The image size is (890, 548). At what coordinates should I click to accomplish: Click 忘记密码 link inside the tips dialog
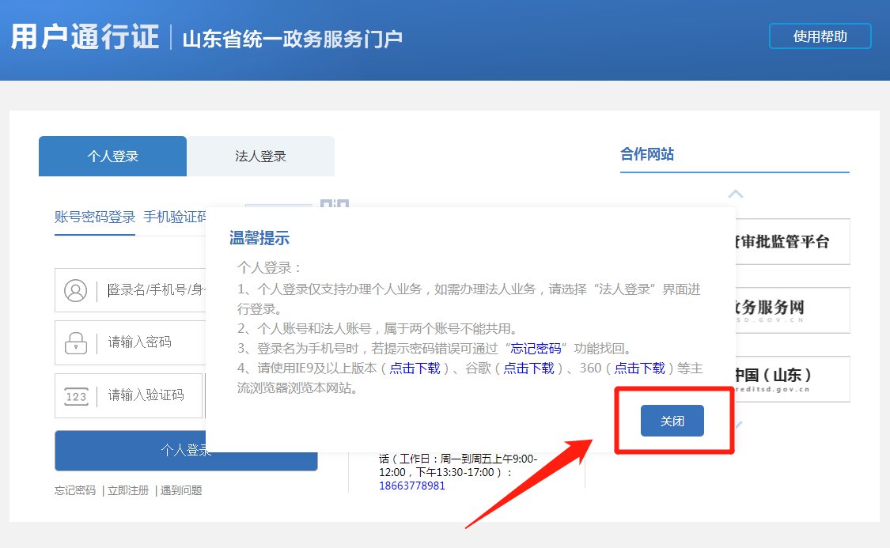(x=536, y=348)
